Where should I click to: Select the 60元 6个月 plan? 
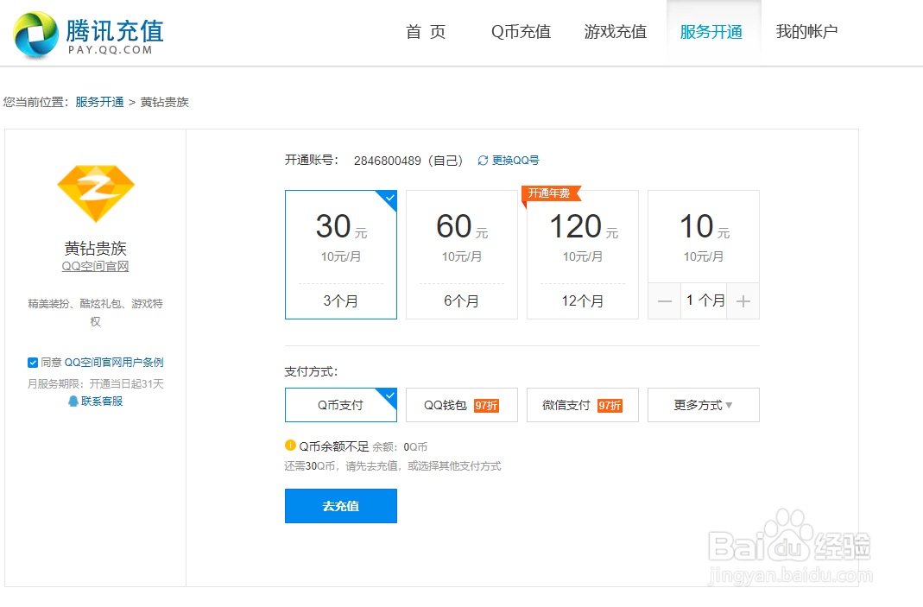(x=461, y=255)
